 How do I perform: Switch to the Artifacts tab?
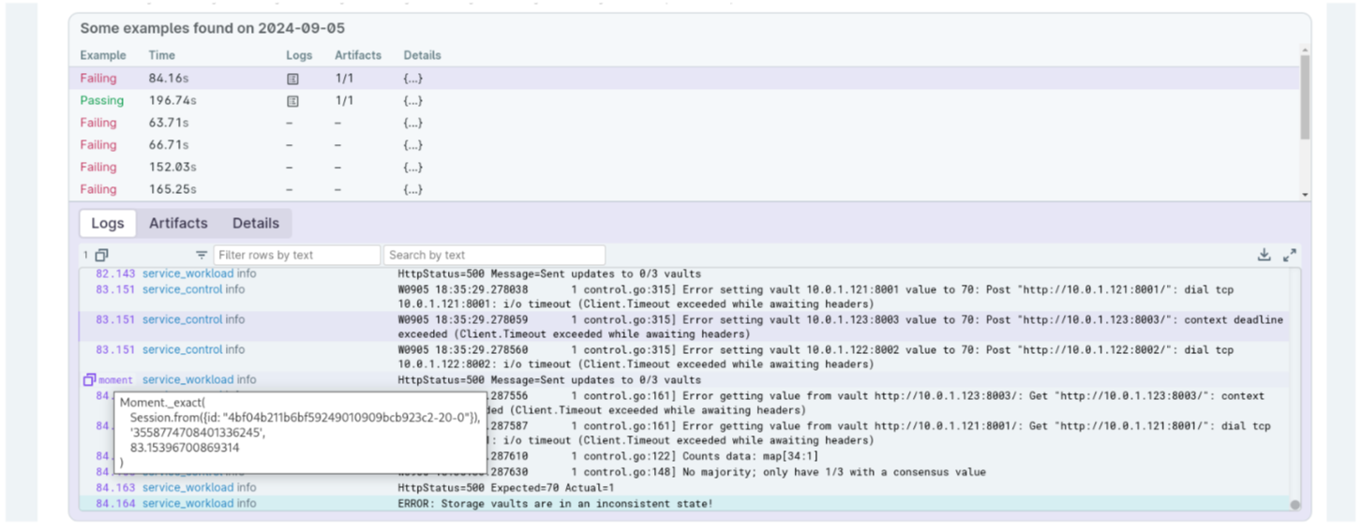coord(178,223)
